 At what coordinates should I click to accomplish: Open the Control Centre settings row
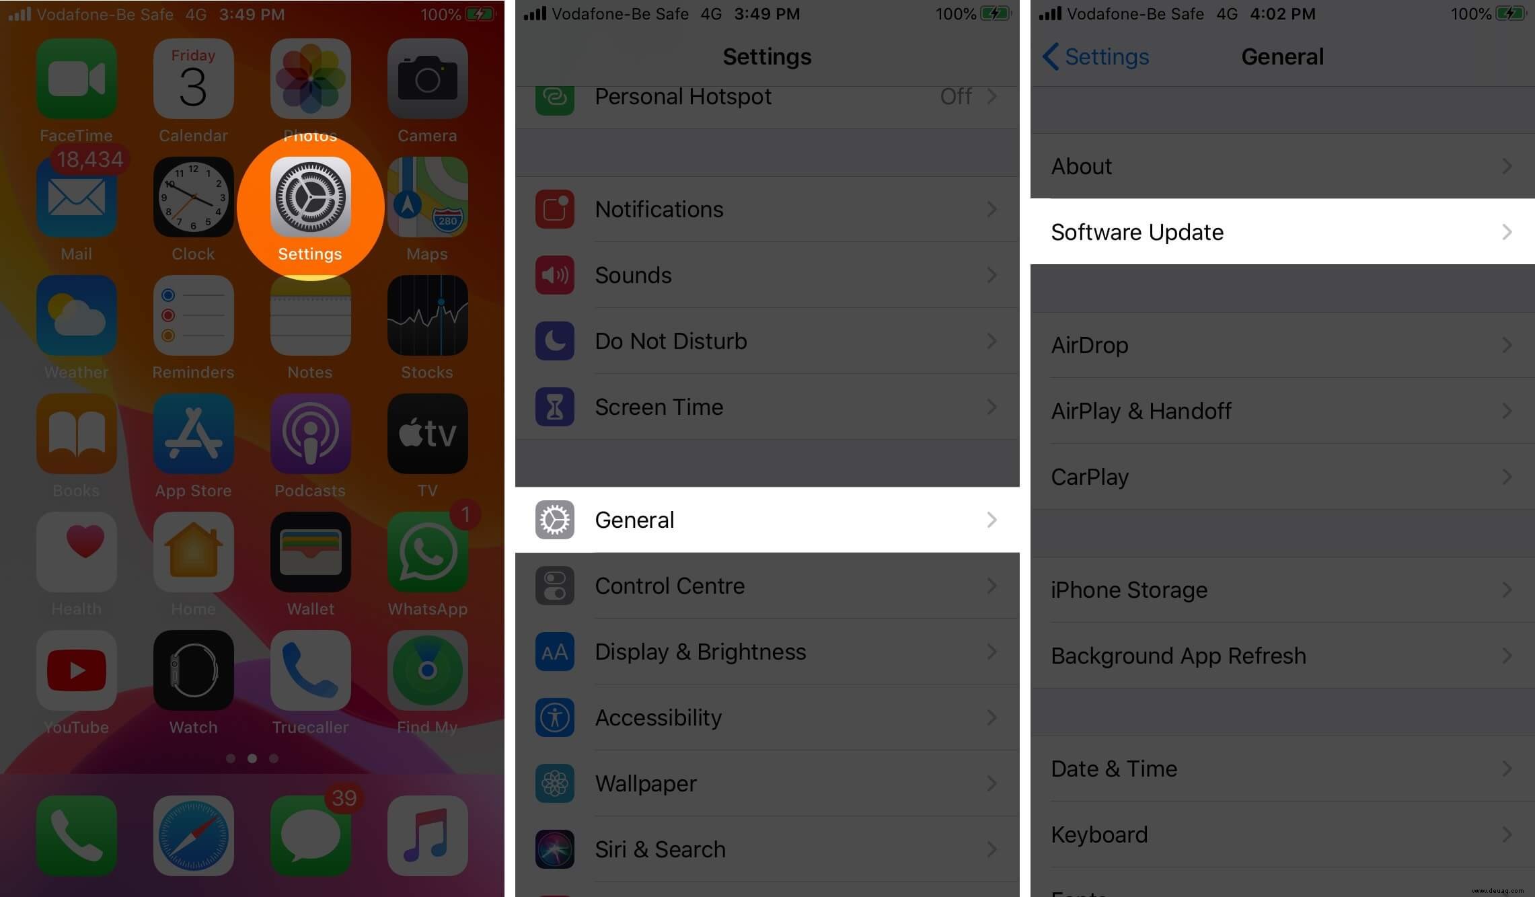(767, 585)
